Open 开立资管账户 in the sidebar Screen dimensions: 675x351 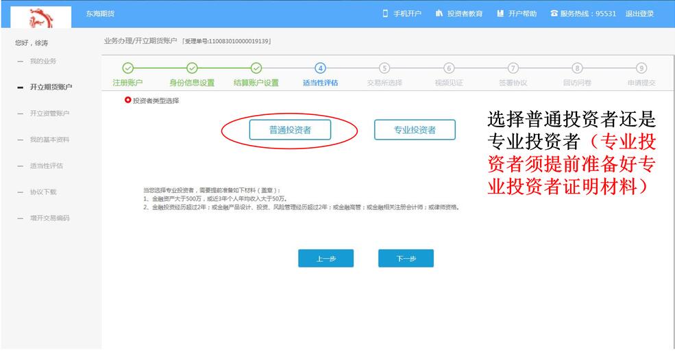(x=49, y=114)
